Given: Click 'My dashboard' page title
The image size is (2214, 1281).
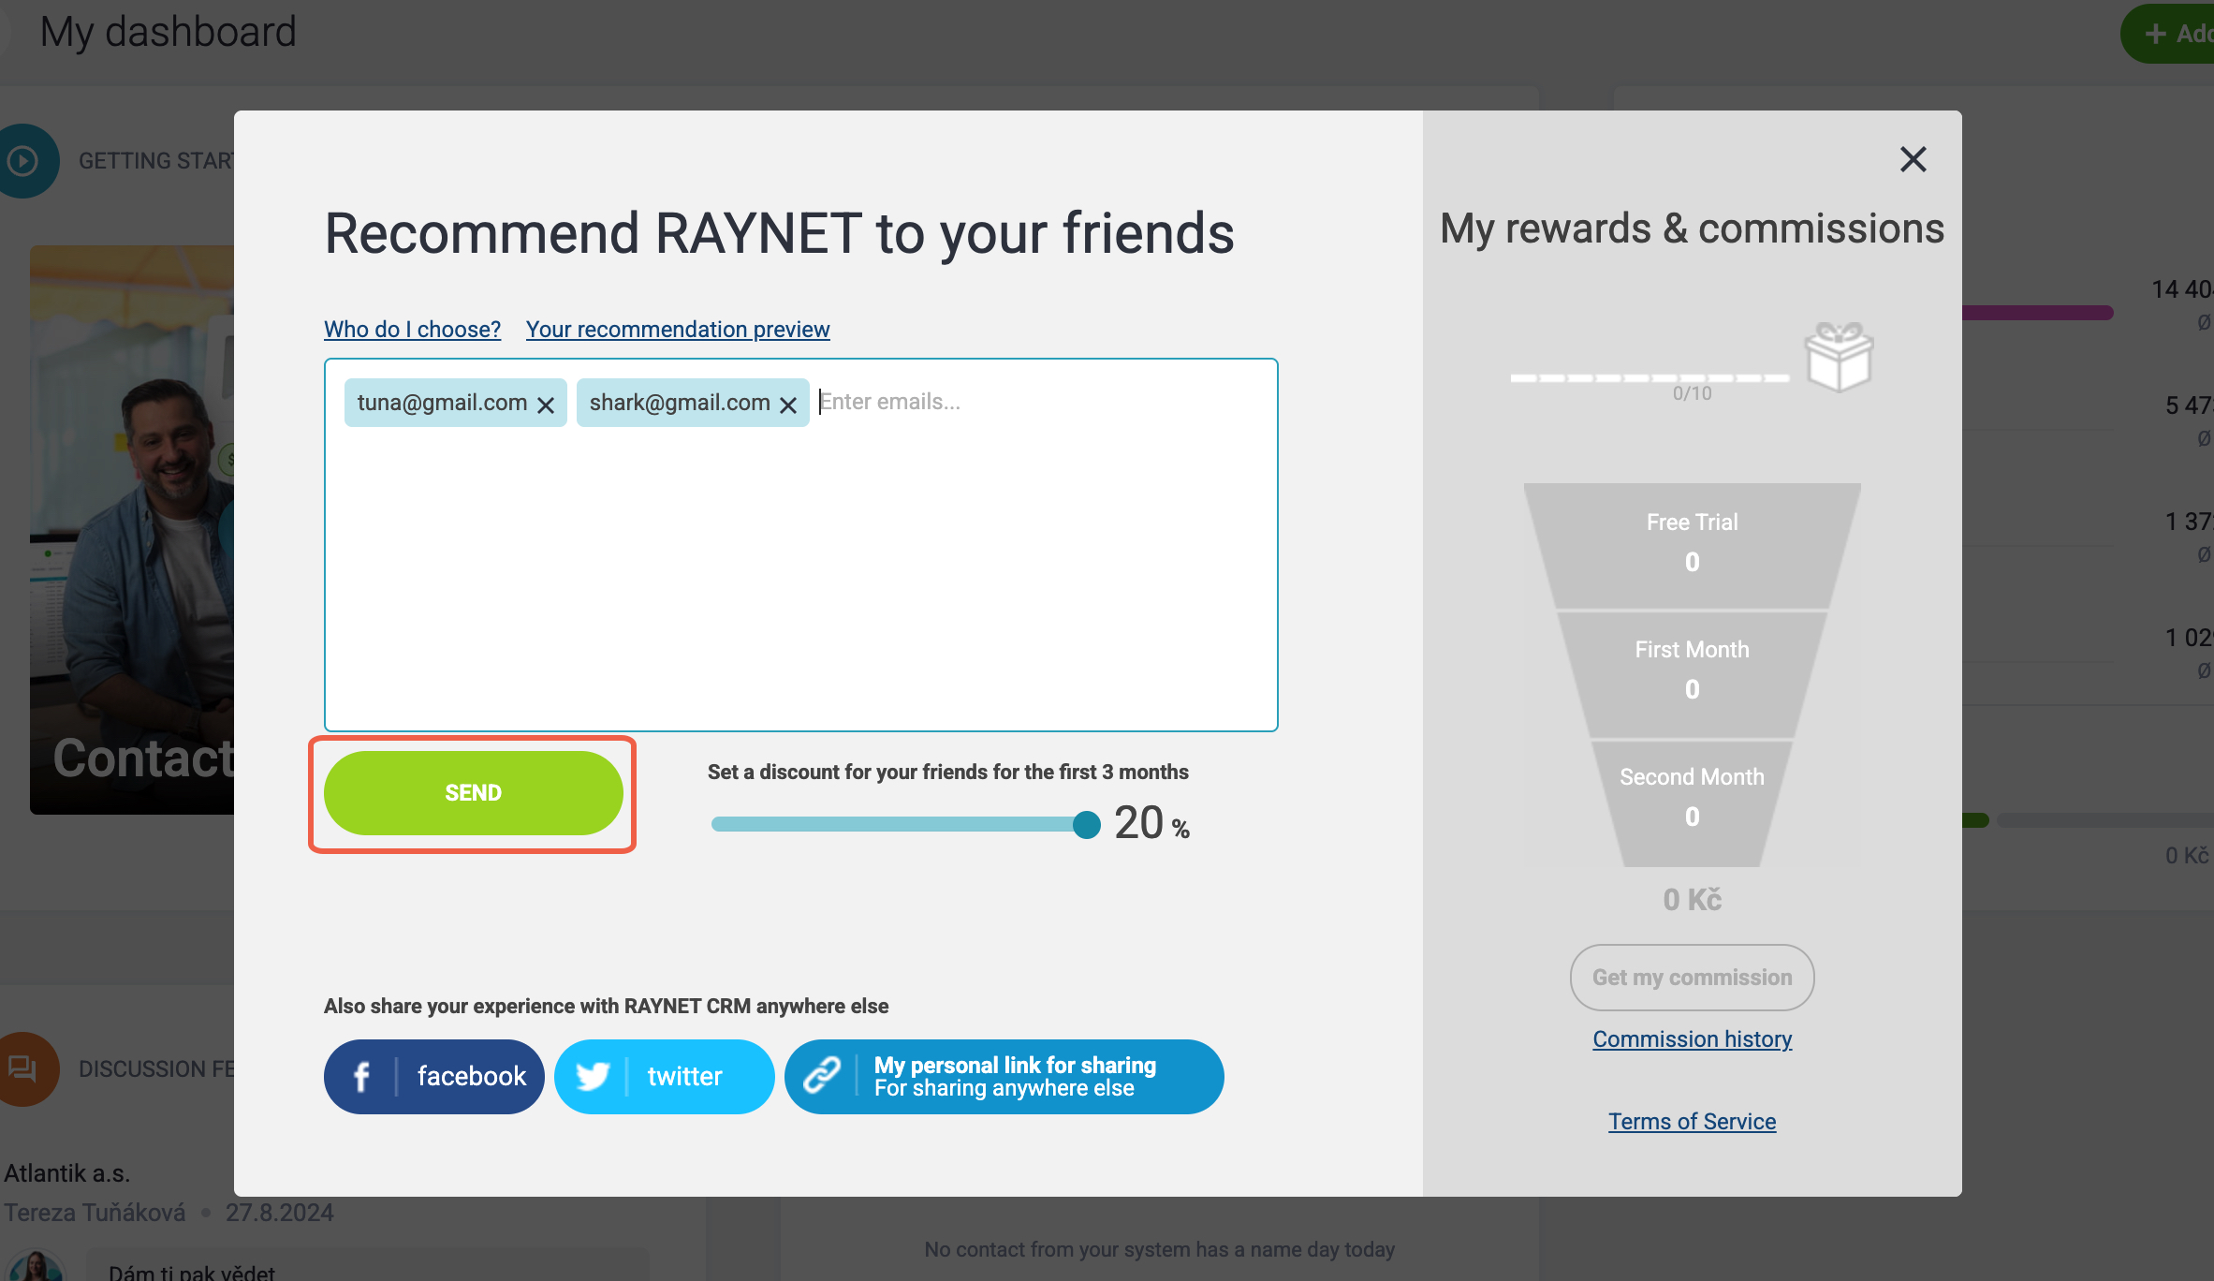Looking at the screenshot, I should click(x=169, y=33).
